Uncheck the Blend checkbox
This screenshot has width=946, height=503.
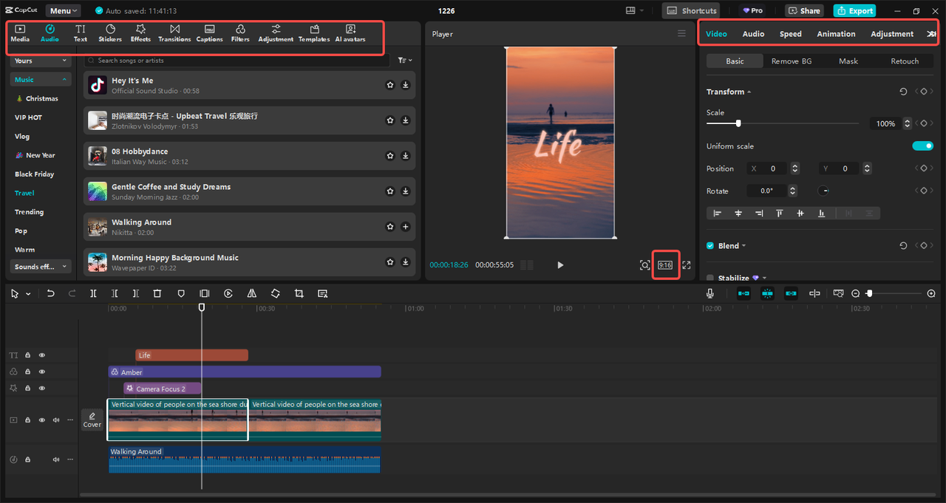pyautogui.click(x=710, y=246)
